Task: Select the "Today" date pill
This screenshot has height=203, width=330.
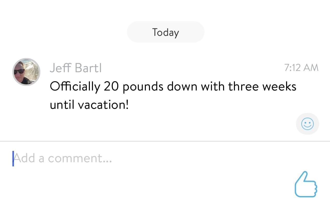Action: (x=166, y=32)
